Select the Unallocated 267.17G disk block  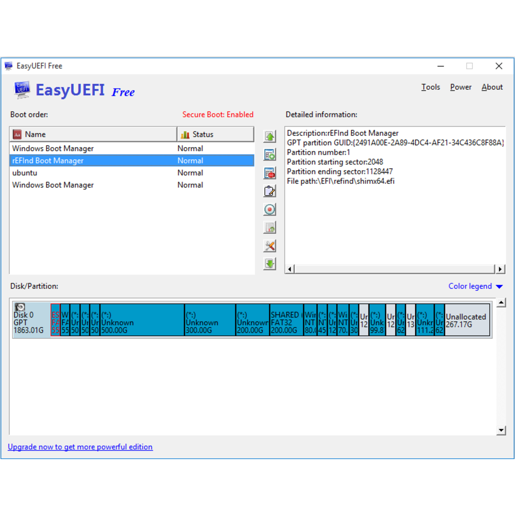coord(467,320)
